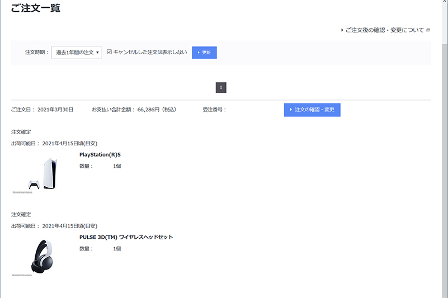Click the 更新 button
The height and width of the screenshot is (298, 448).
[204, 53]
